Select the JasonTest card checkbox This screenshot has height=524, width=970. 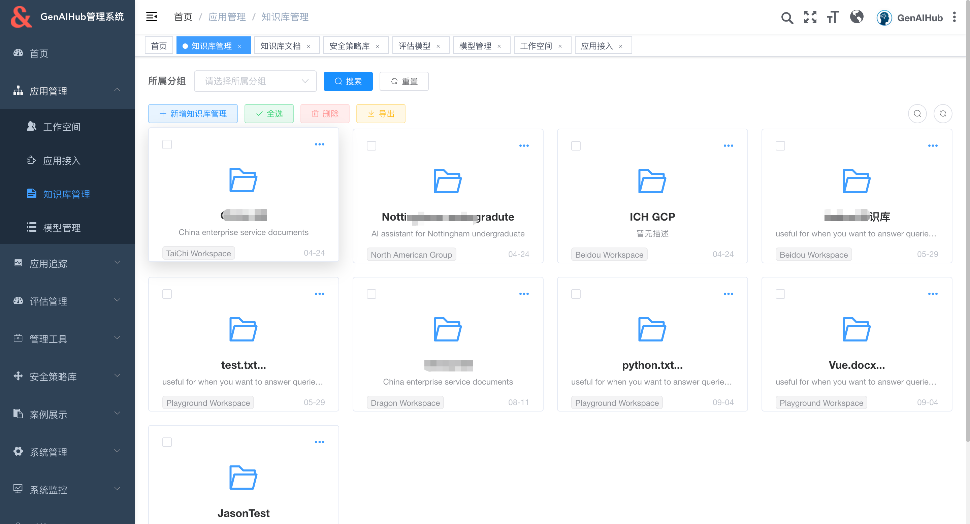[x=167, y=442]
